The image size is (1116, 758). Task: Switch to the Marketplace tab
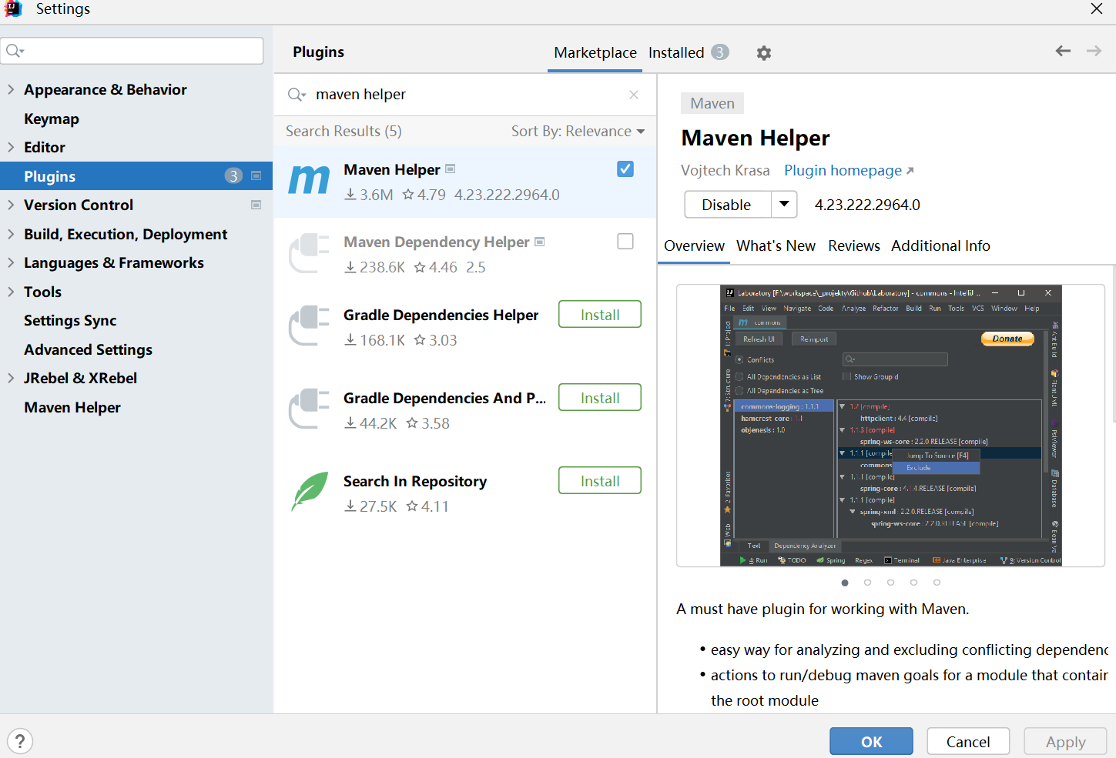[595, 52]
